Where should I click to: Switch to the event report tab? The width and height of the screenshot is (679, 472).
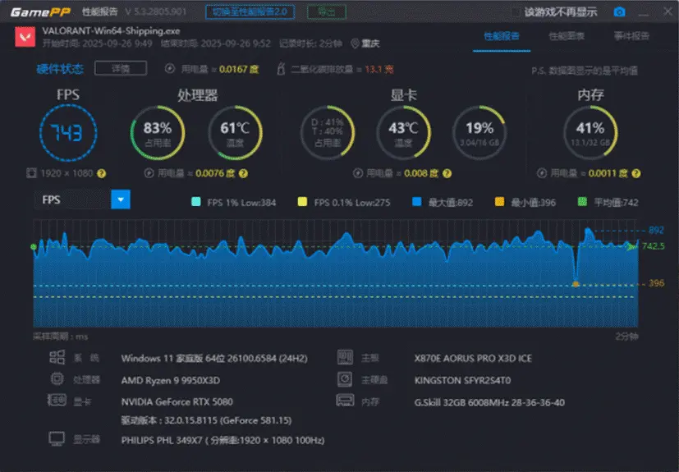click(631, 36)
